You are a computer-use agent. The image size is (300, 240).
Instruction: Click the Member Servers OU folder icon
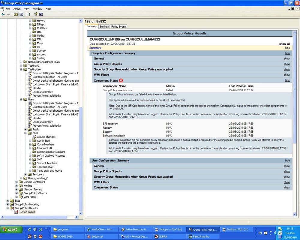point(21,190)
